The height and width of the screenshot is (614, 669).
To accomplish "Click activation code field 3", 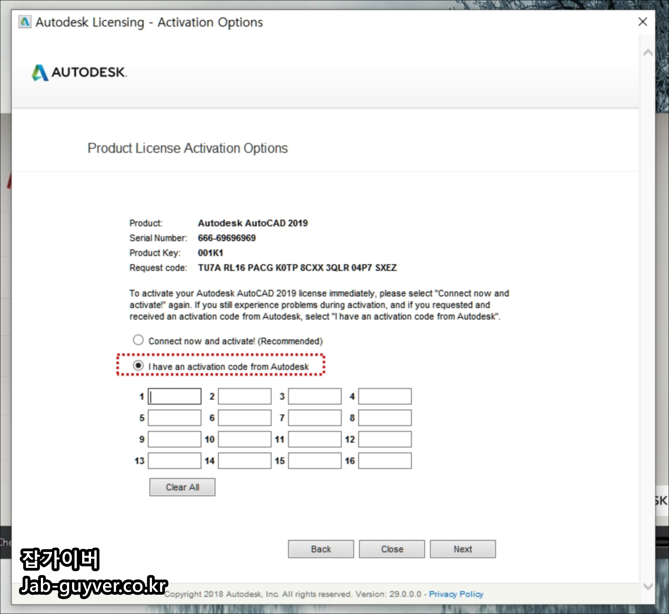I will click(x=315, y=396).
